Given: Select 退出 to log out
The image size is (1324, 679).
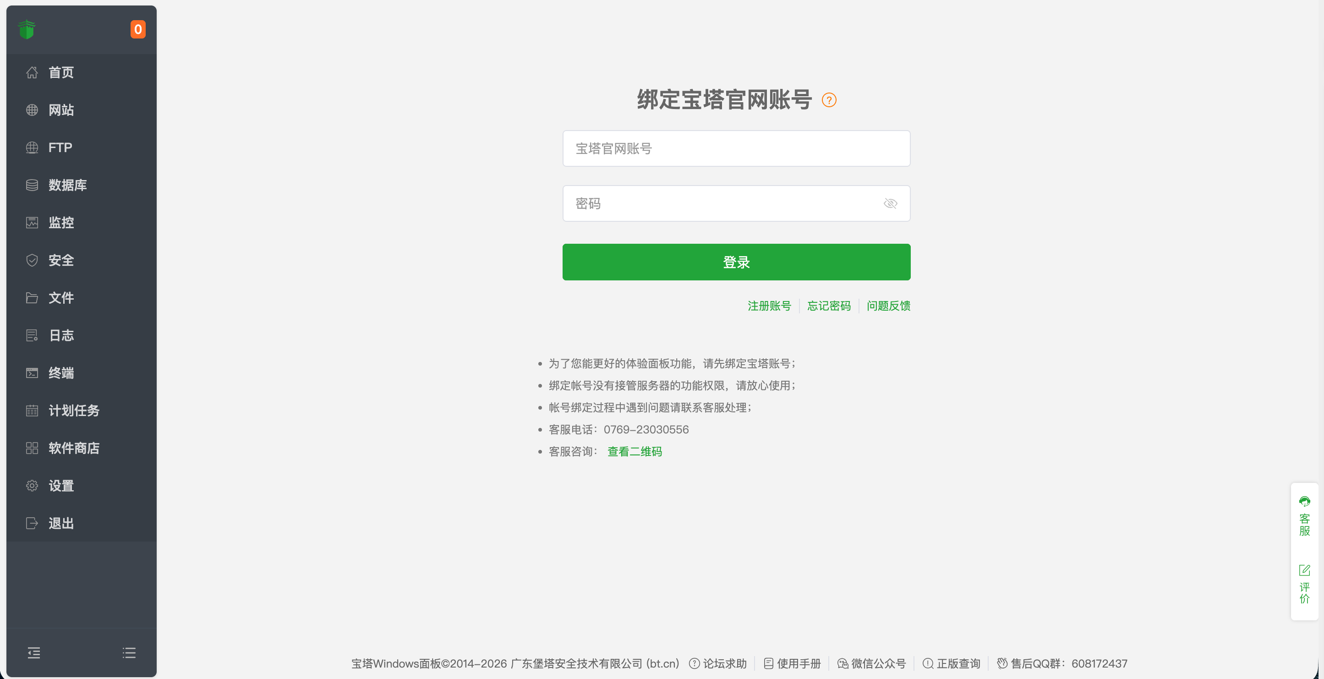Looking at the screenshot, I should [81, 523].
